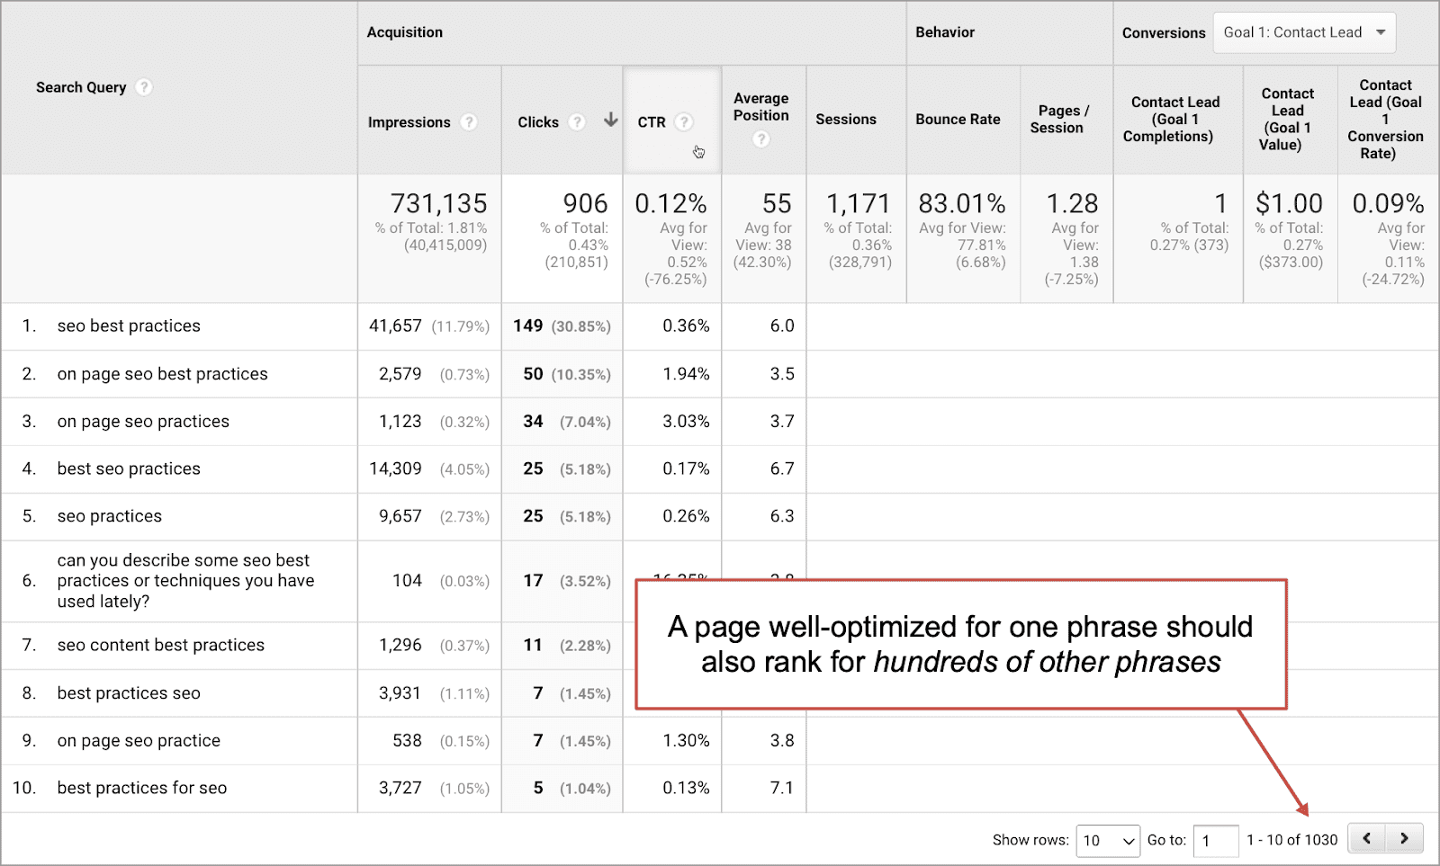Click clicks cell 17 (3.52%)
Image resolution: width=1440 pixels, height=866 pixels.
[567, 581]
